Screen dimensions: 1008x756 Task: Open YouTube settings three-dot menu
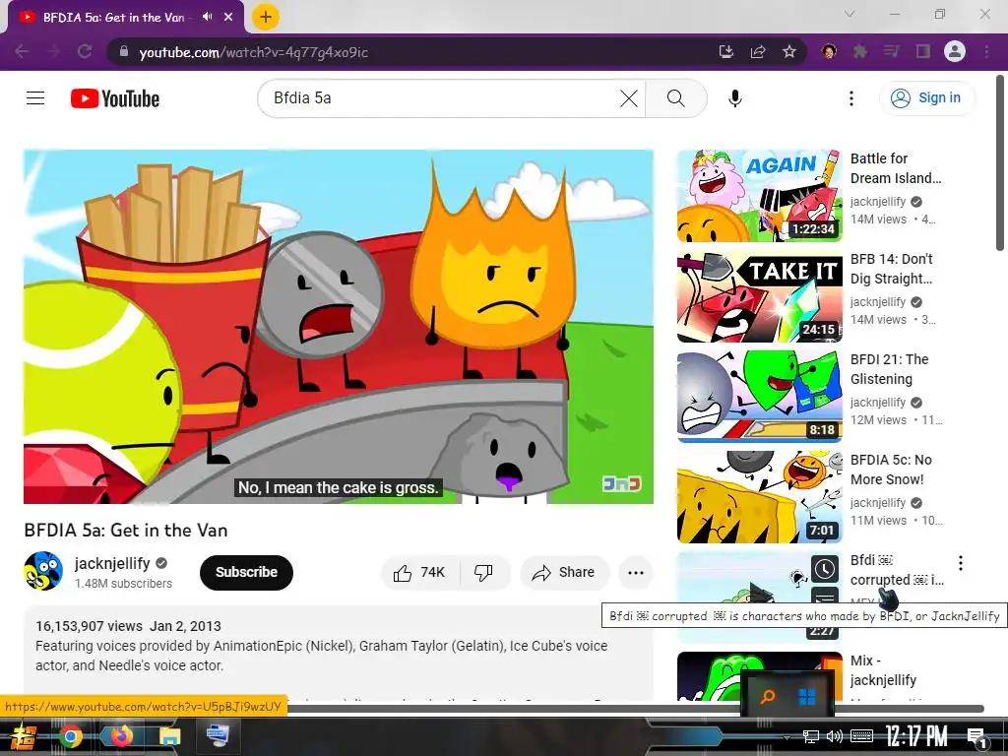coord(851,98)
